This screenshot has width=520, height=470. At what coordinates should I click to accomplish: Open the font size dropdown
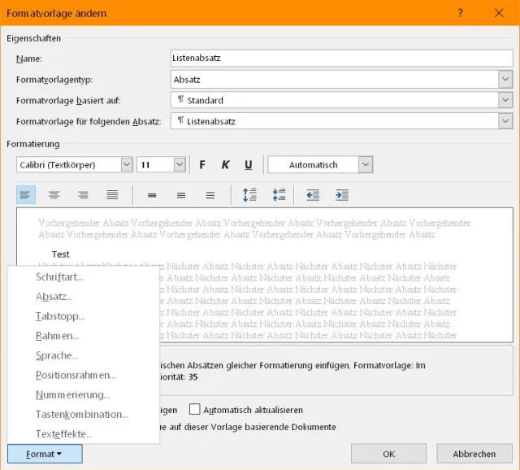180,165
